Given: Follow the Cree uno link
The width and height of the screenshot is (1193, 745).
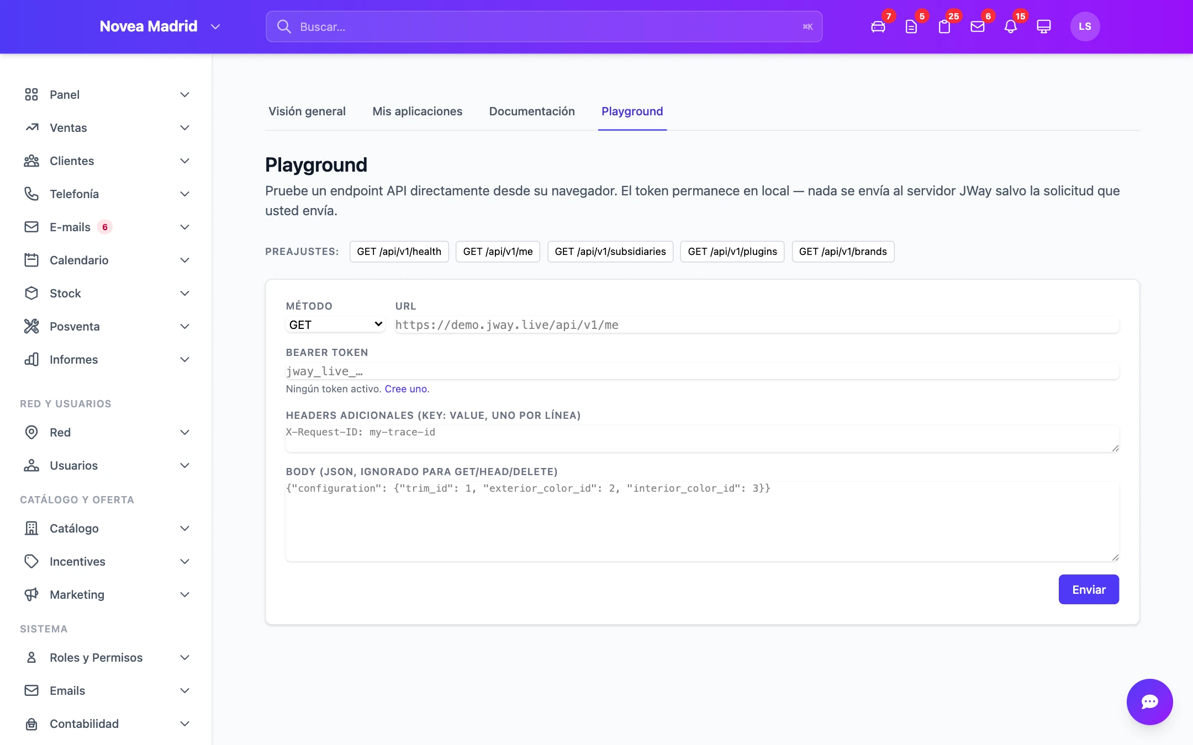Looking at the screenshot, I should click(406, 389).
